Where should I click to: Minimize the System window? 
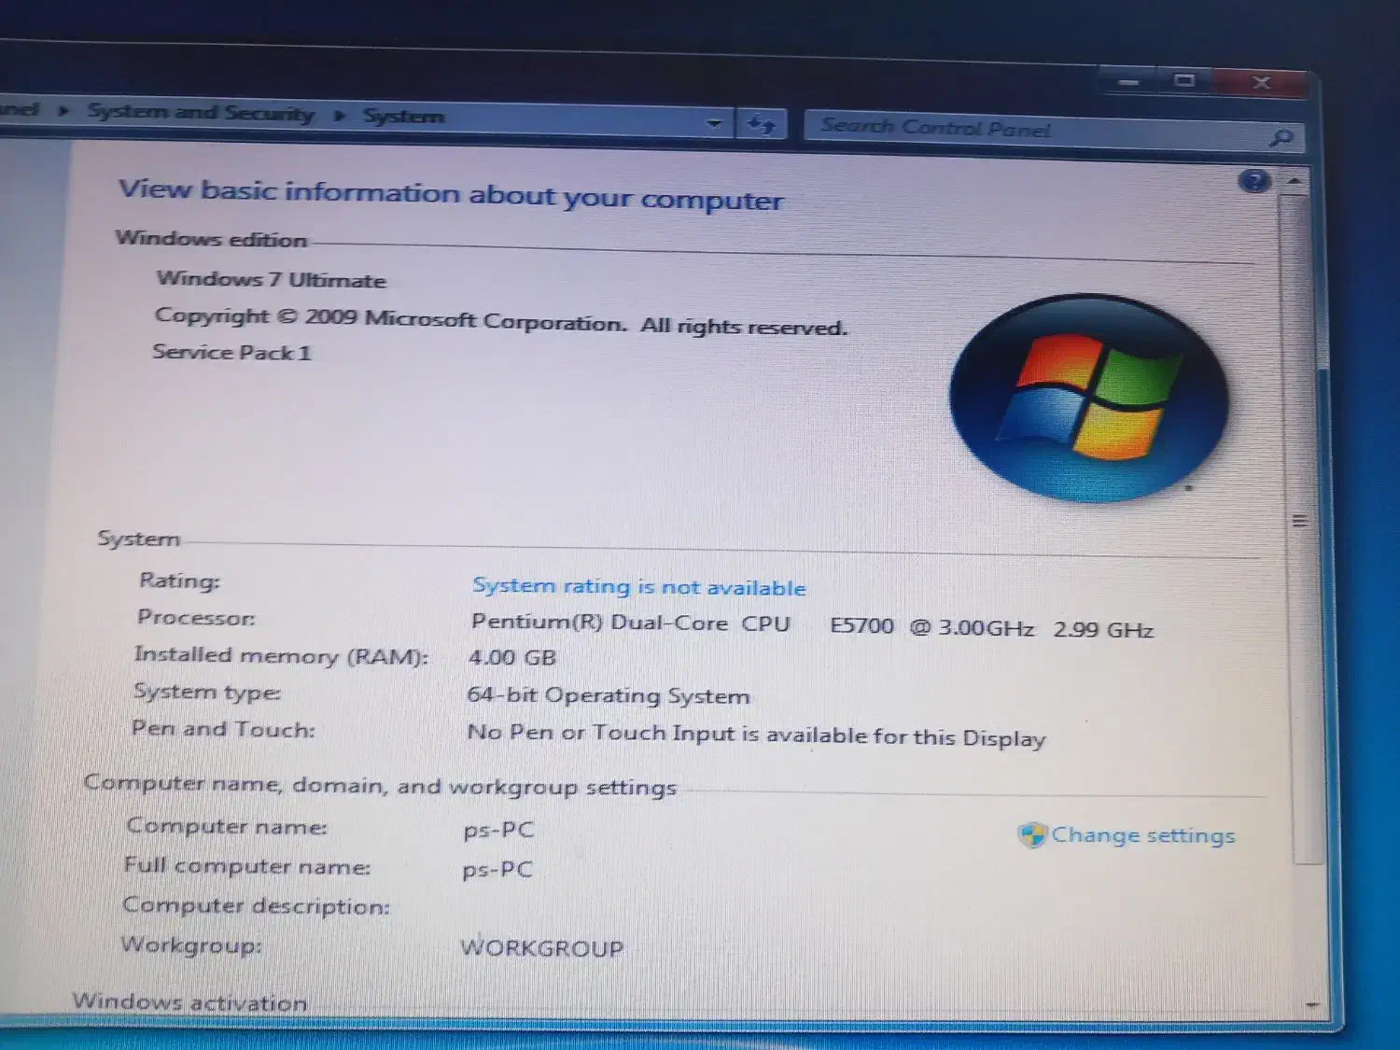point(1128,82)
